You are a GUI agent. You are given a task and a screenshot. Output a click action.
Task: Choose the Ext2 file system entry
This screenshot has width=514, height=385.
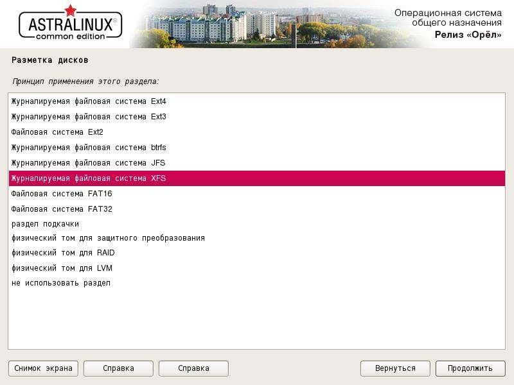pos(57,132)
